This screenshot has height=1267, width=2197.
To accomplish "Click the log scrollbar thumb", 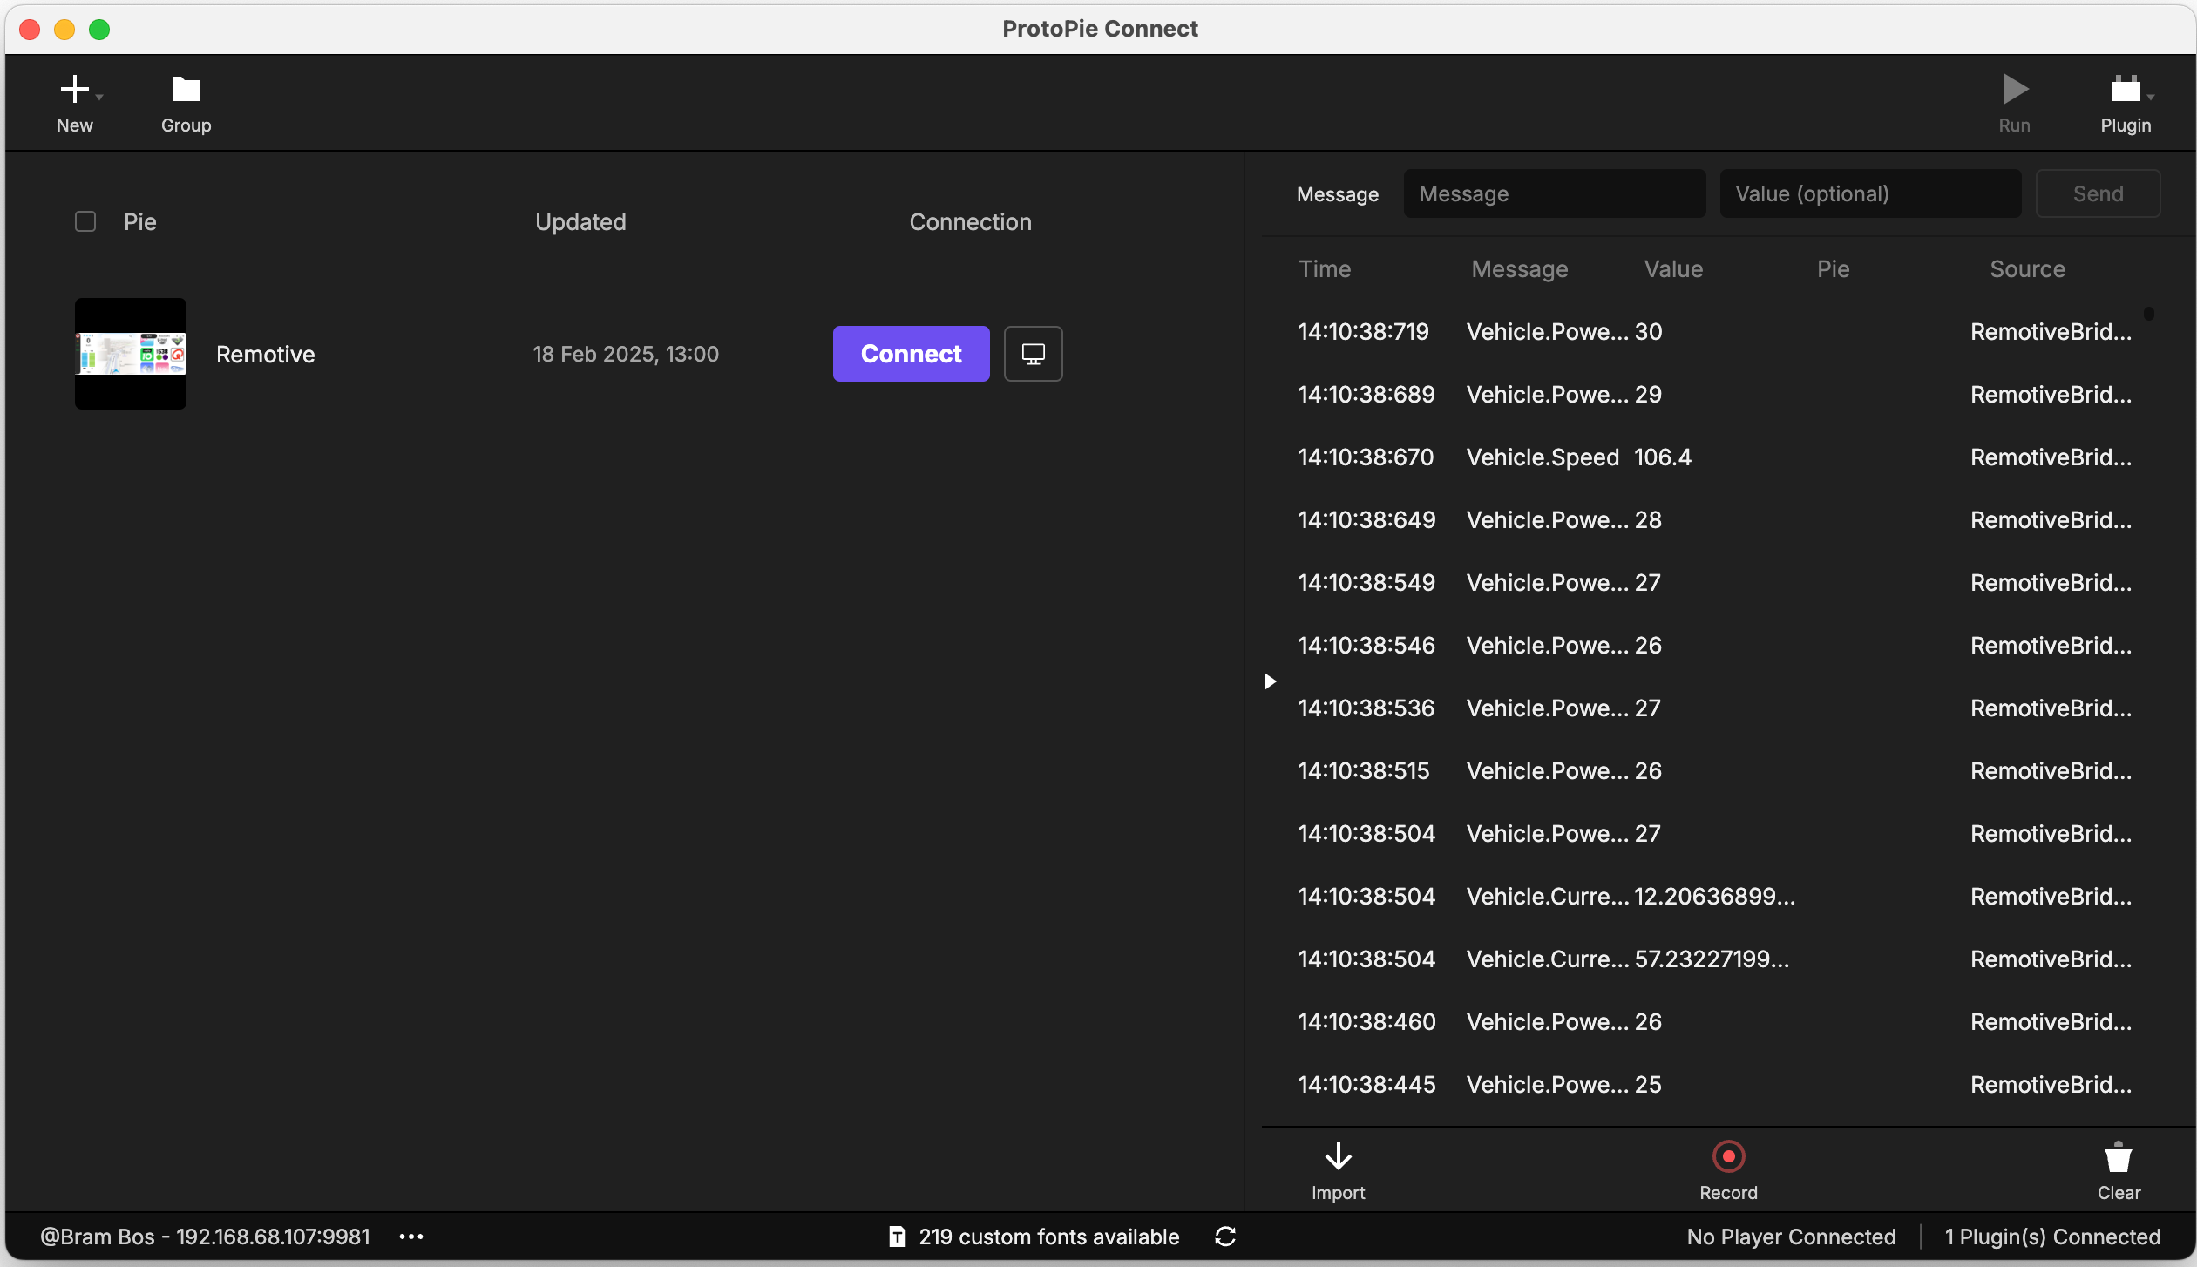I will [2149, 313].
